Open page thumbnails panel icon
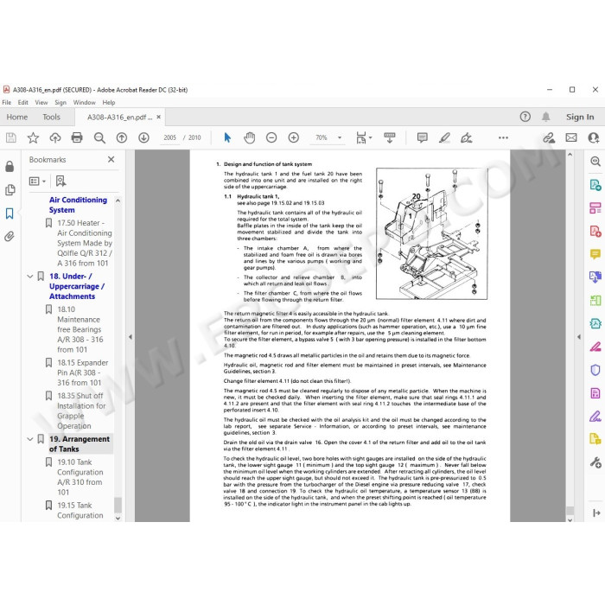Viewport: 605px width, 605px height. [x=10, y=190]
